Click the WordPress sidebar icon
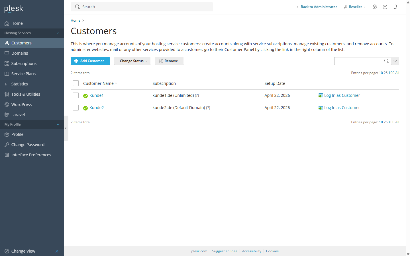The width and height of the screenshot is (410, 256). [7, 105]
